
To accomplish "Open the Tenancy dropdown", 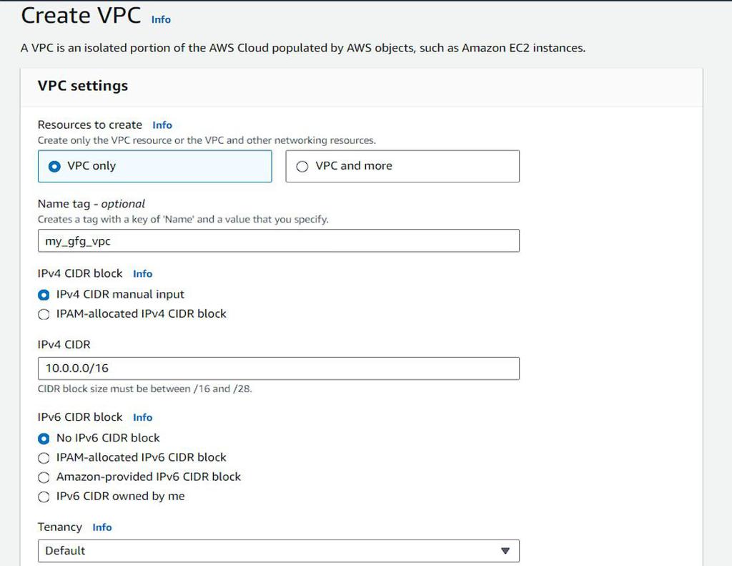I will 278,551.
